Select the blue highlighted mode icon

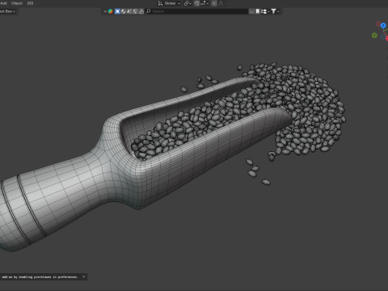point(117,11)
